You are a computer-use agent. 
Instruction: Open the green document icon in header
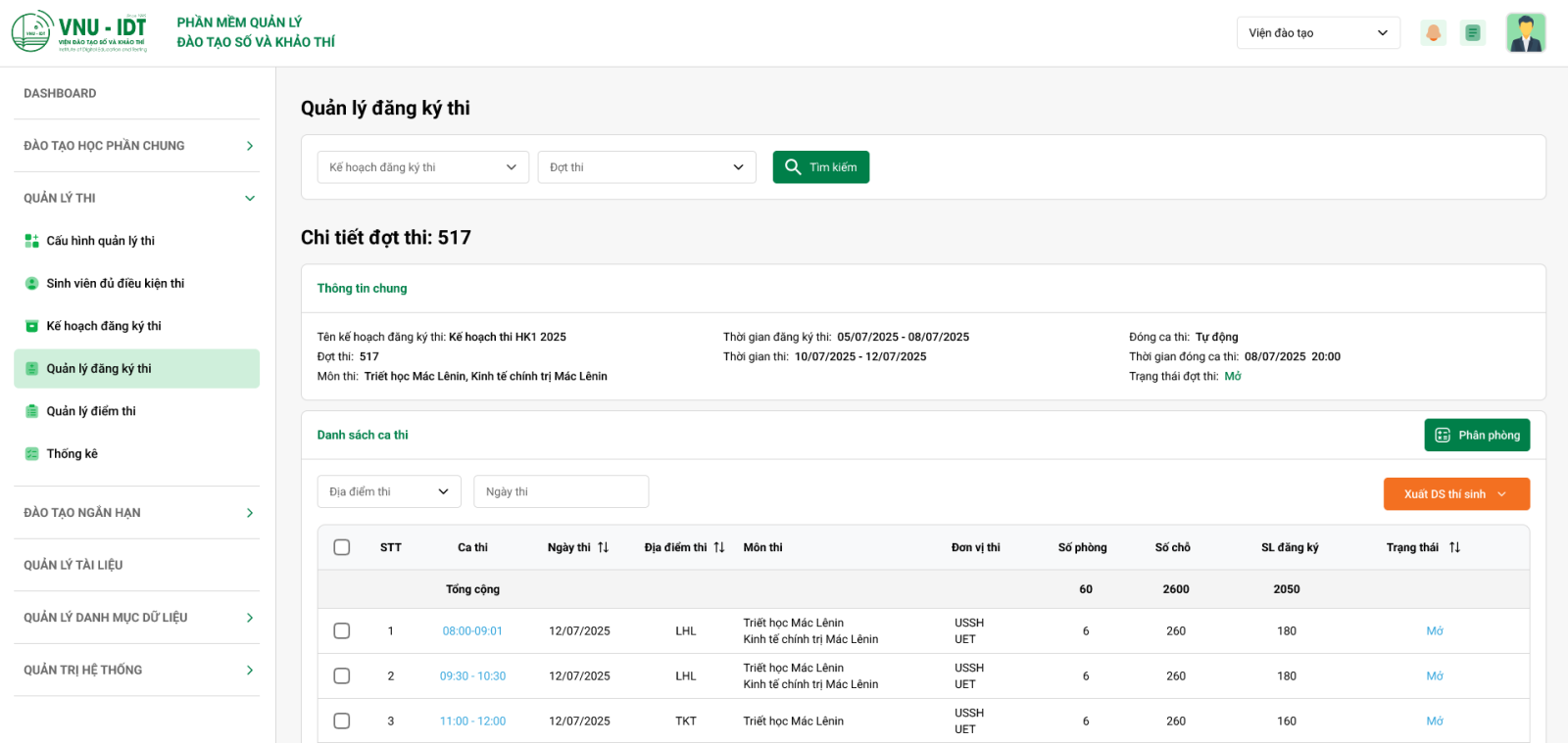tap(1472, 33)
